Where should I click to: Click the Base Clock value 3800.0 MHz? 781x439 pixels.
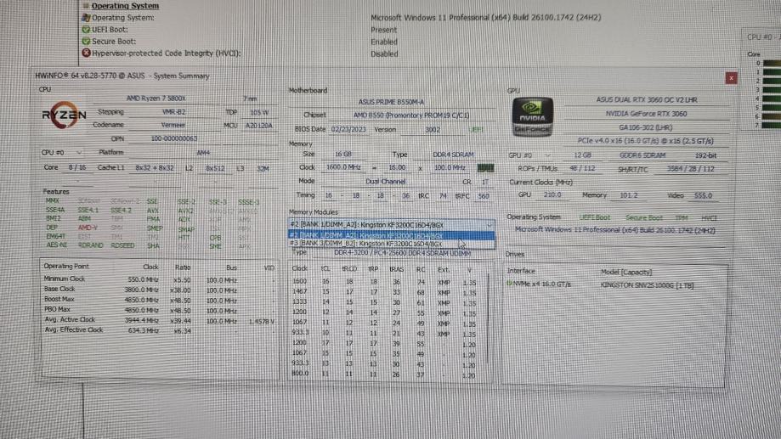point(141,290)
